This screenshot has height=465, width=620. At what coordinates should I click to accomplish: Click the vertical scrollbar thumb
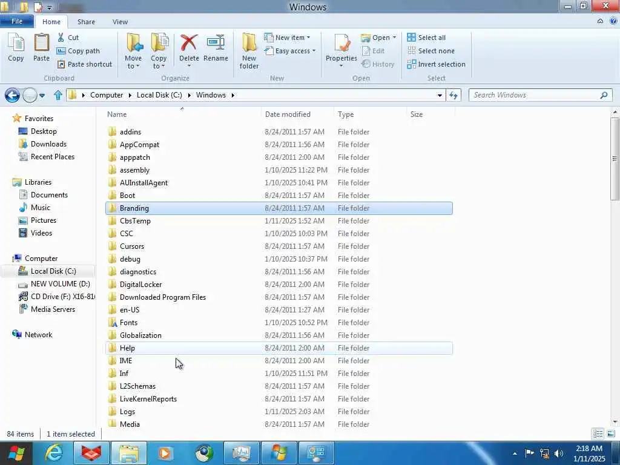(615, 158)
